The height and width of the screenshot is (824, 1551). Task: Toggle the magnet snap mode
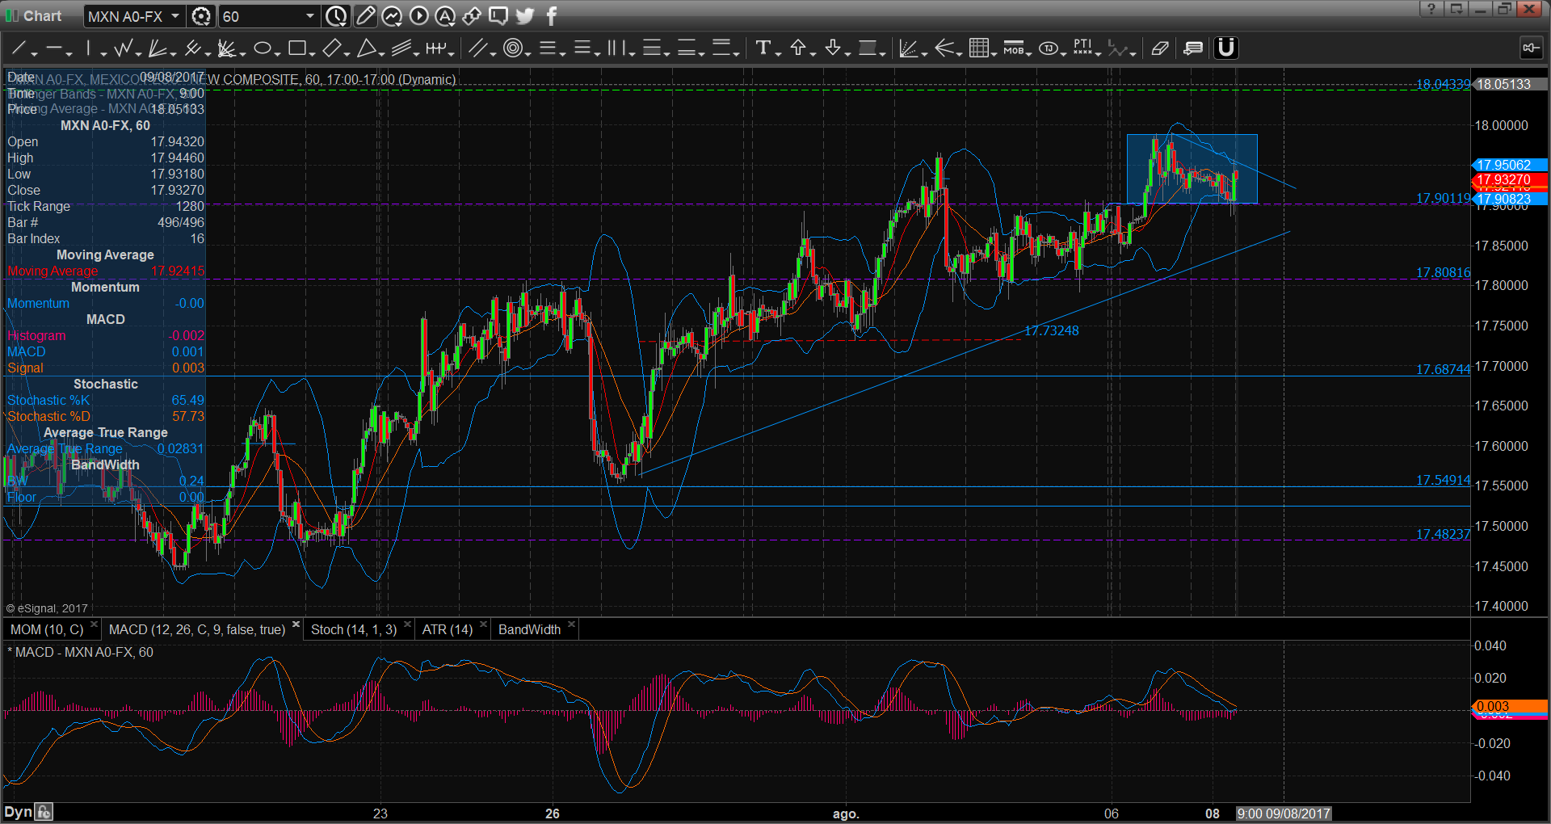point(1226,48)
